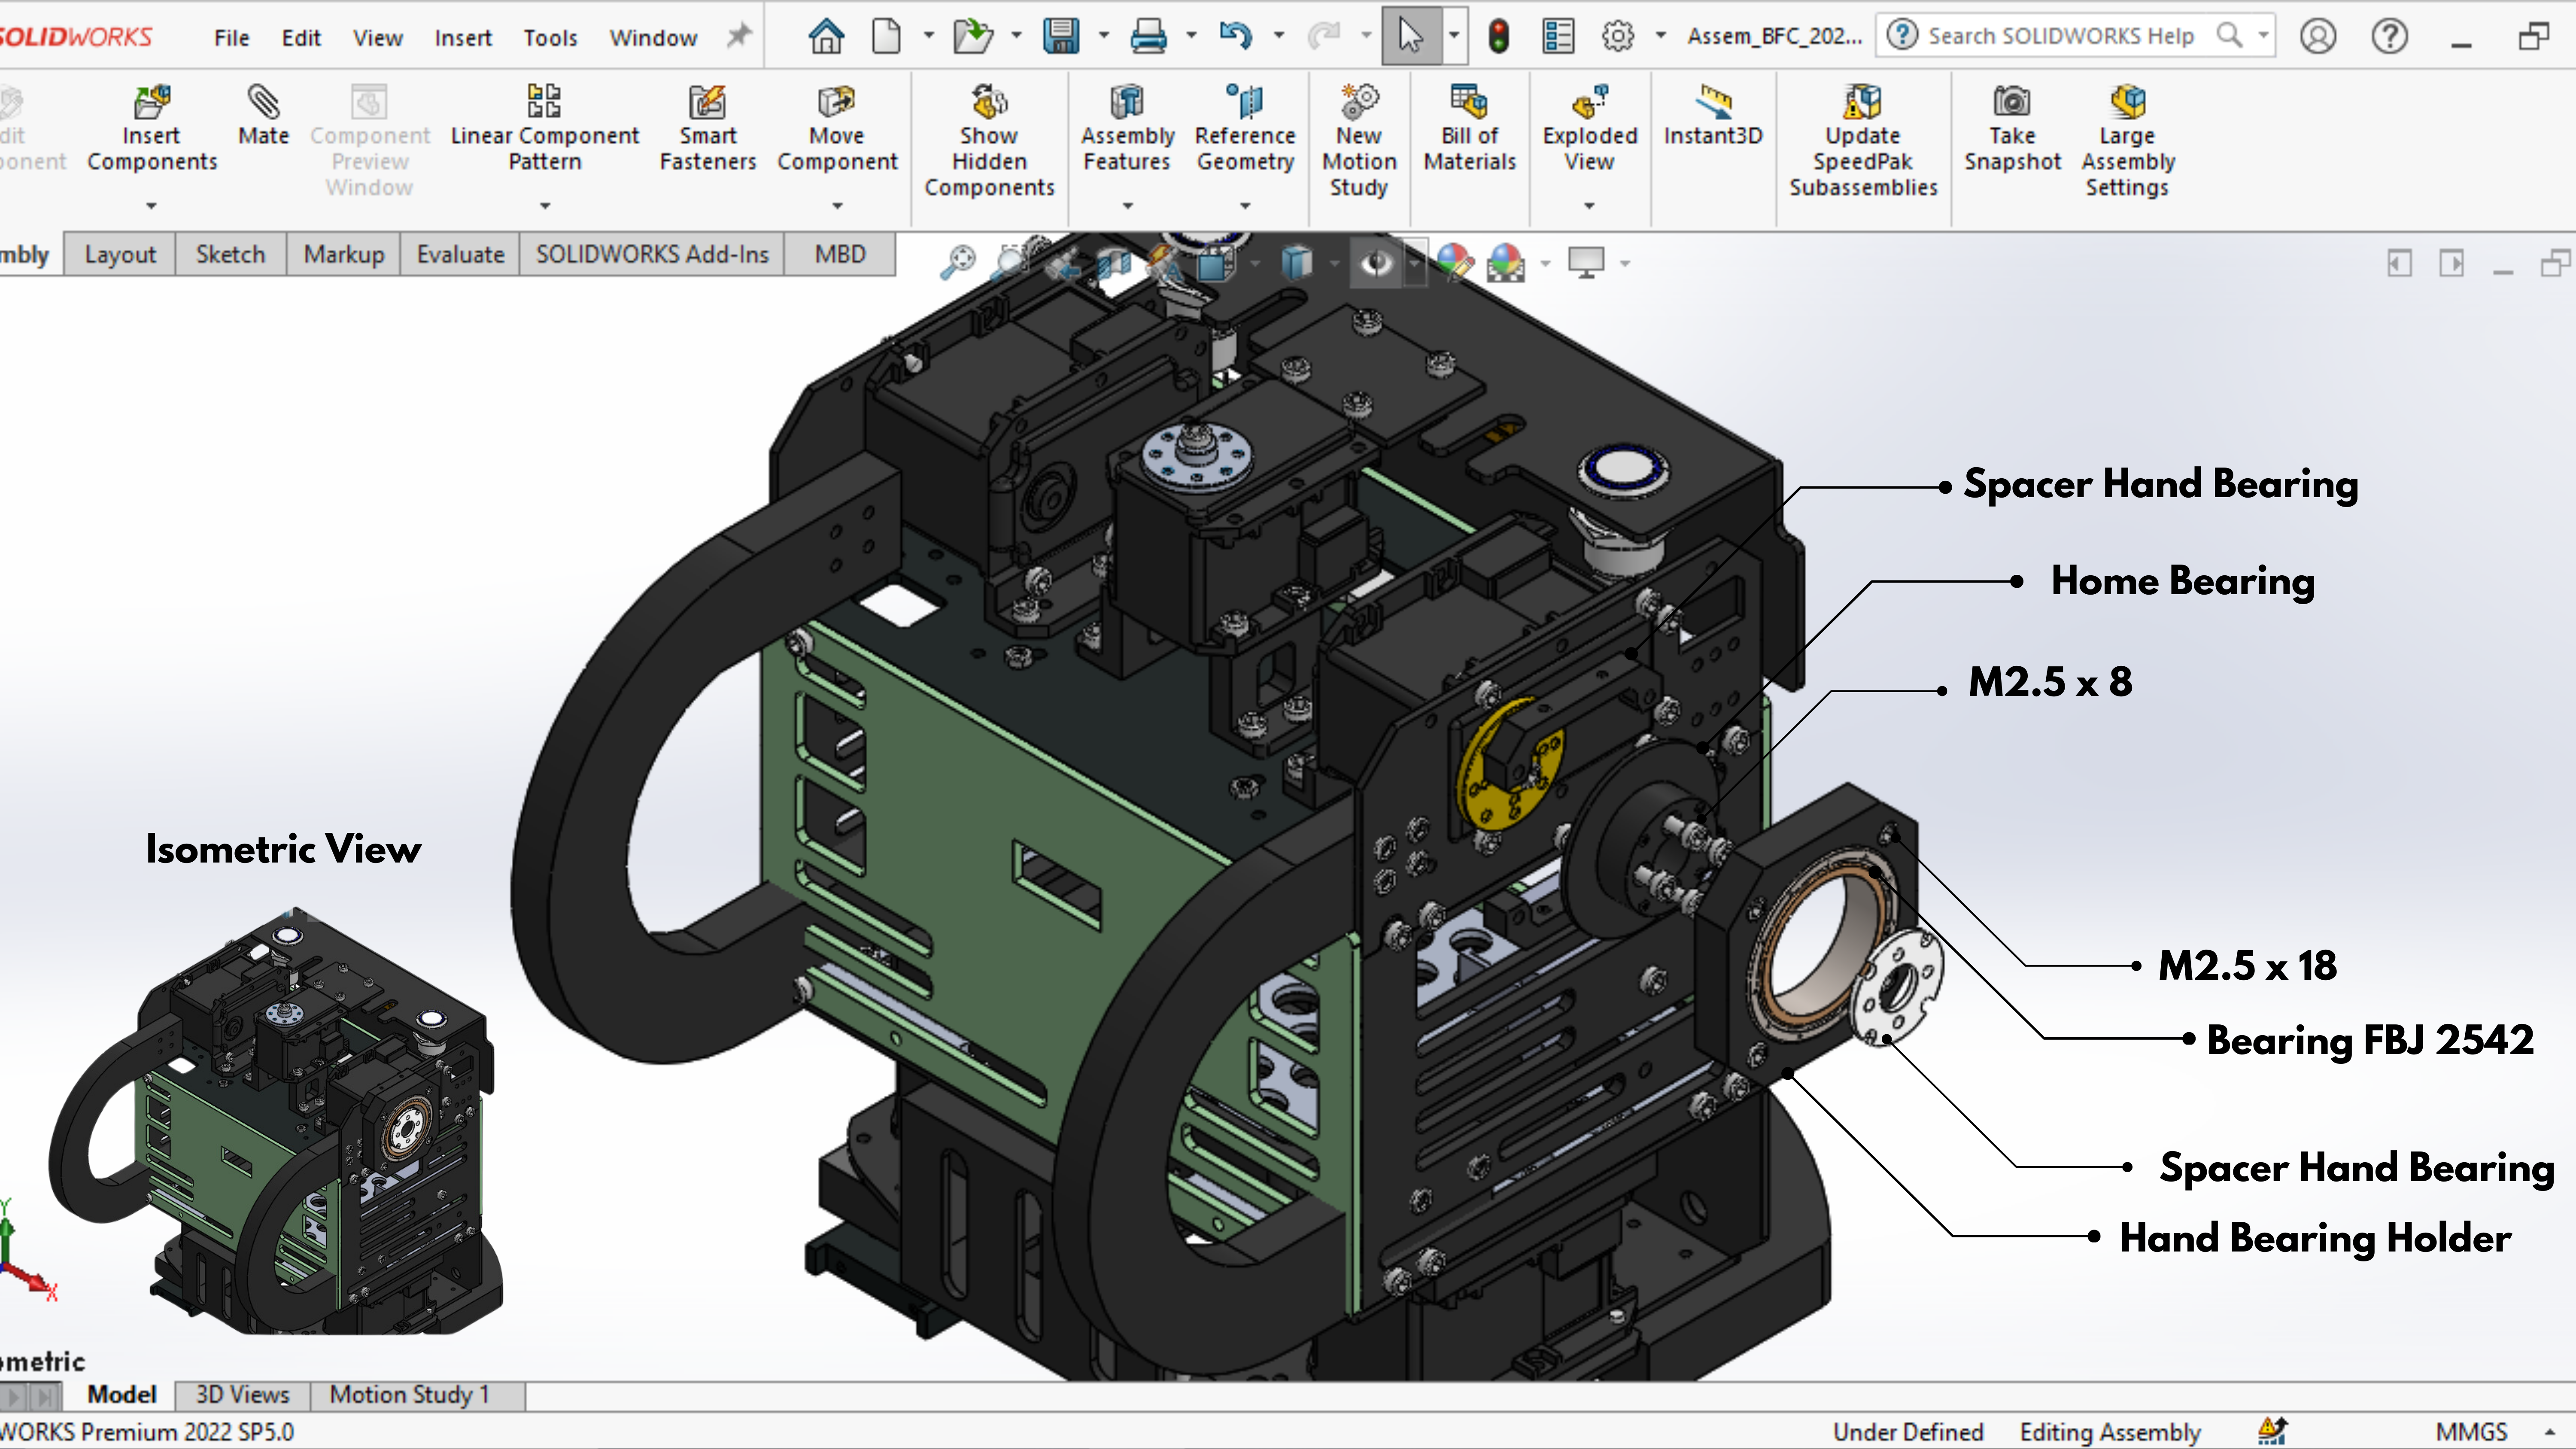Open the Edit menu
The height and width of the screenshot is (1449, 2576).
point(301,38)
